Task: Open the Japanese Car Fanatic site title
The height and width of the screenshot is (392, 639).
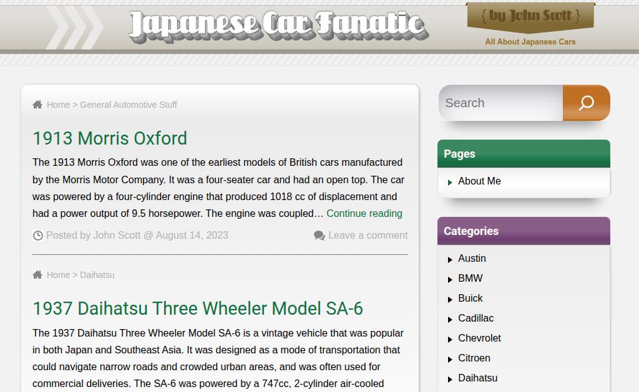Action: click(x=279, y=27)
